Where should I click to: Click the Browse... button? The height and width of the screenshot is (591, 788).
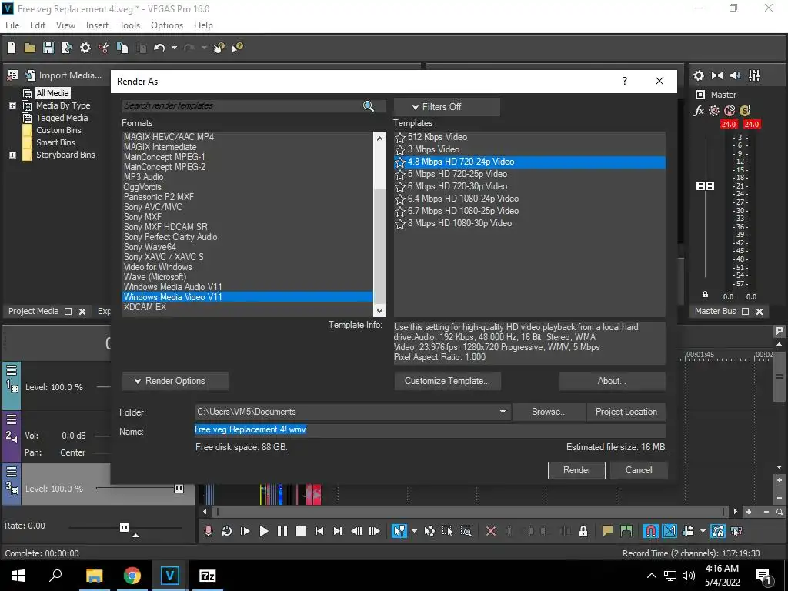point(549,412)
